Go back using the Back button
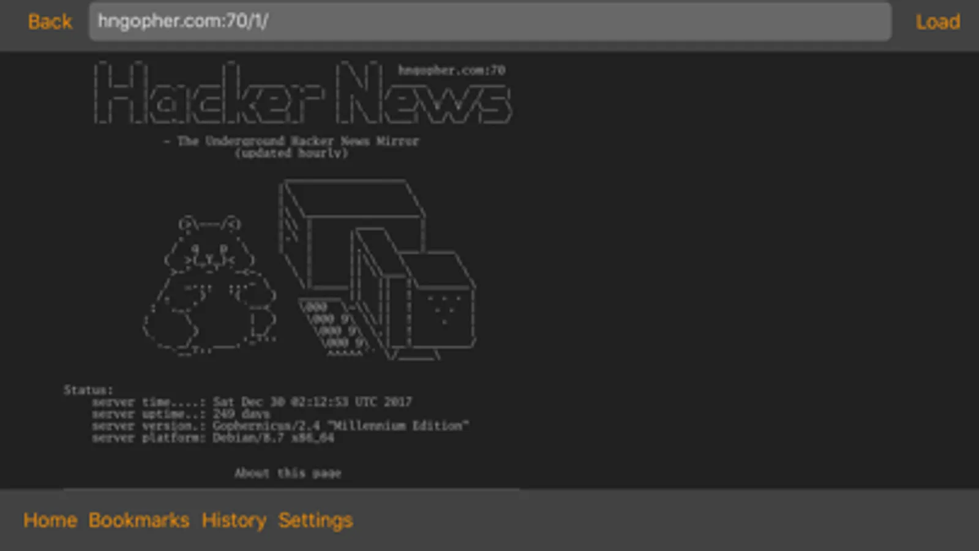Image resolution: width=979 pixels, height=551 pixels. pos(50,22)
